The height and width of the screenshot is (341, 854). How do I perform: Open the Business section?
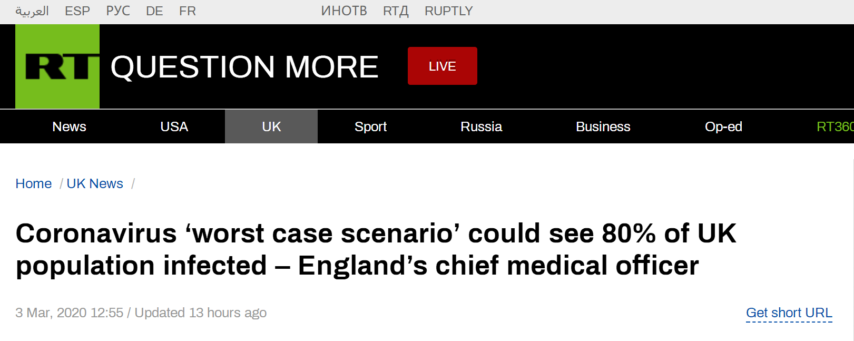click(603, 126)
